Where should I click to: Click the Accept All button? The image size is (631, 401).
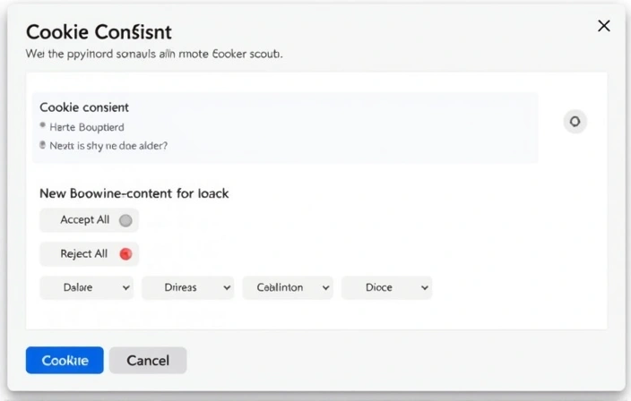(x=84, y=220)
